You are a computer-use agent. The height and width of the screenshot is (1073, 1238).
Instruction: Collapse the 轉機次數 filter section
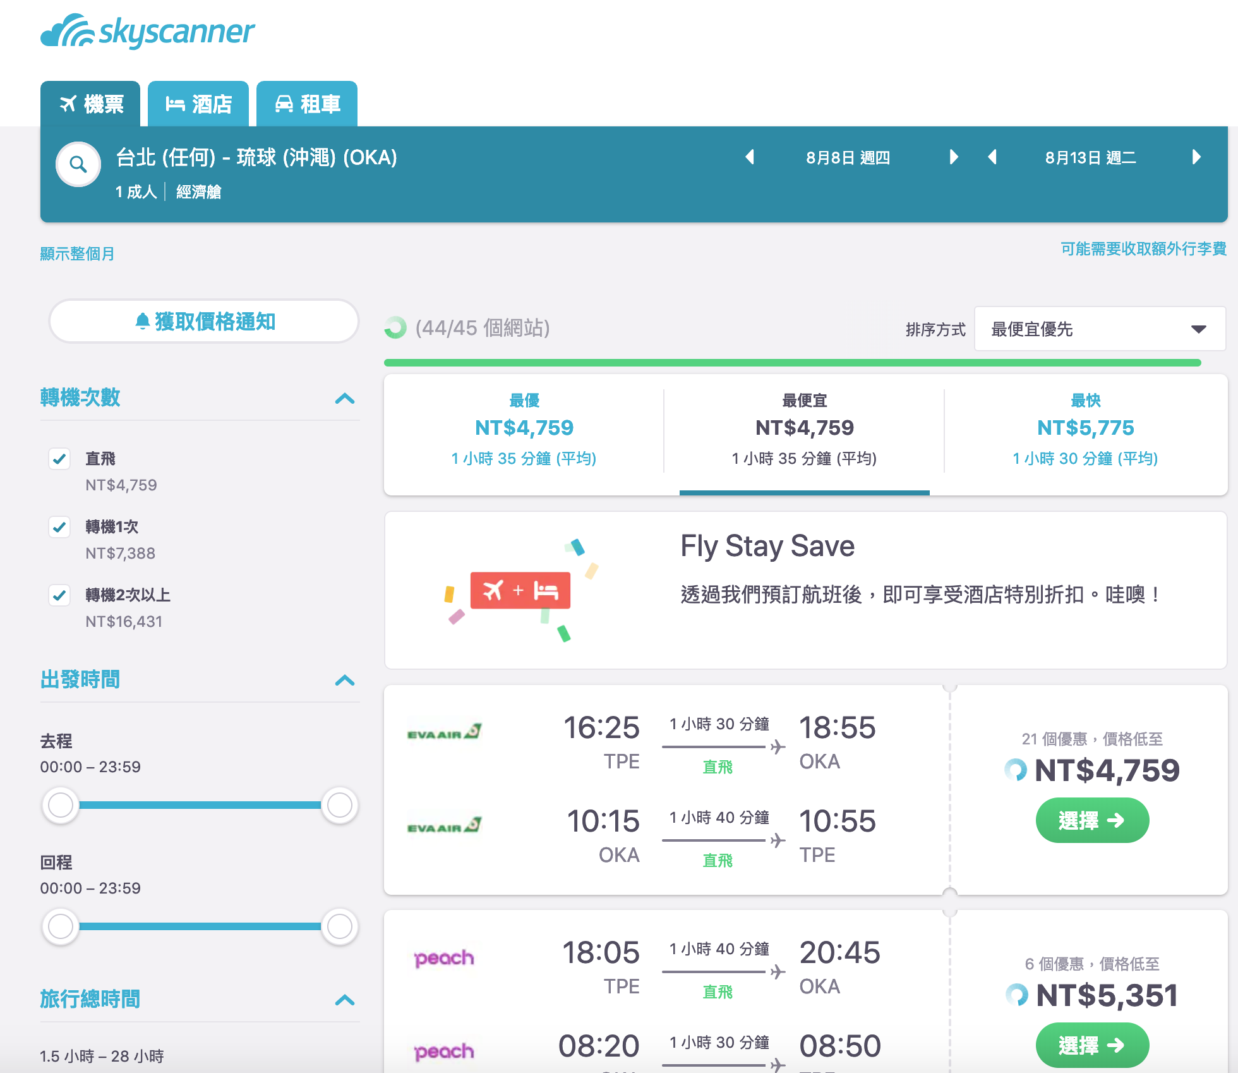[x=345, y=398]
